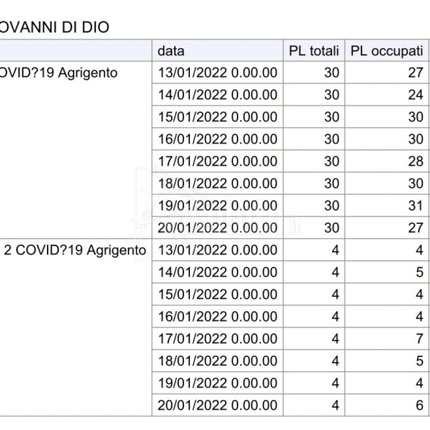
Task: Click the 'PL totali' column header
Action: [314, 51]
